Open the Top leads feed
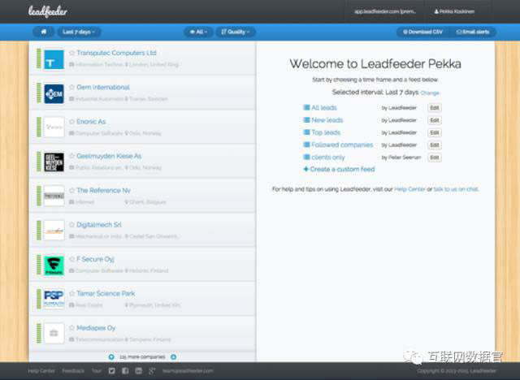Screen dimensions: 520x380 pos(325,132)
